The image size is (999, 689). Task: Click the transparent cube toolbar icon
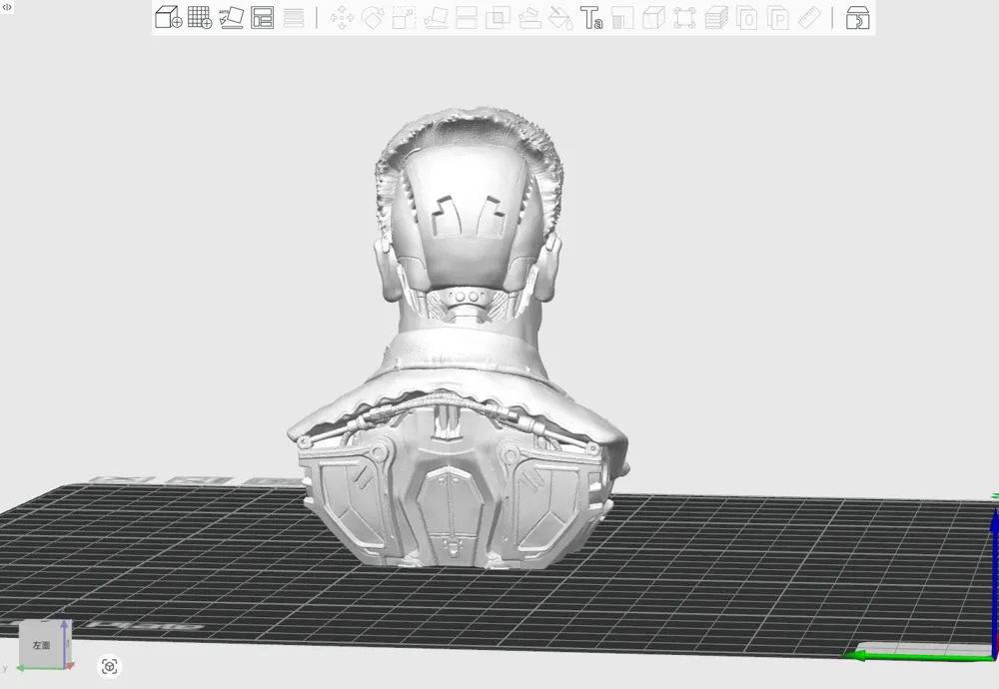pos(653,18)
